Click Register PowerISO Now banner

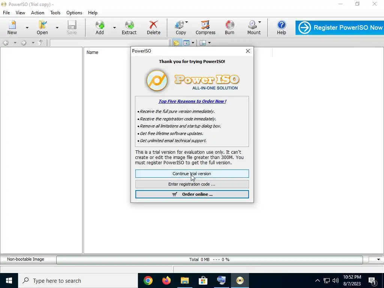(340, 28)
